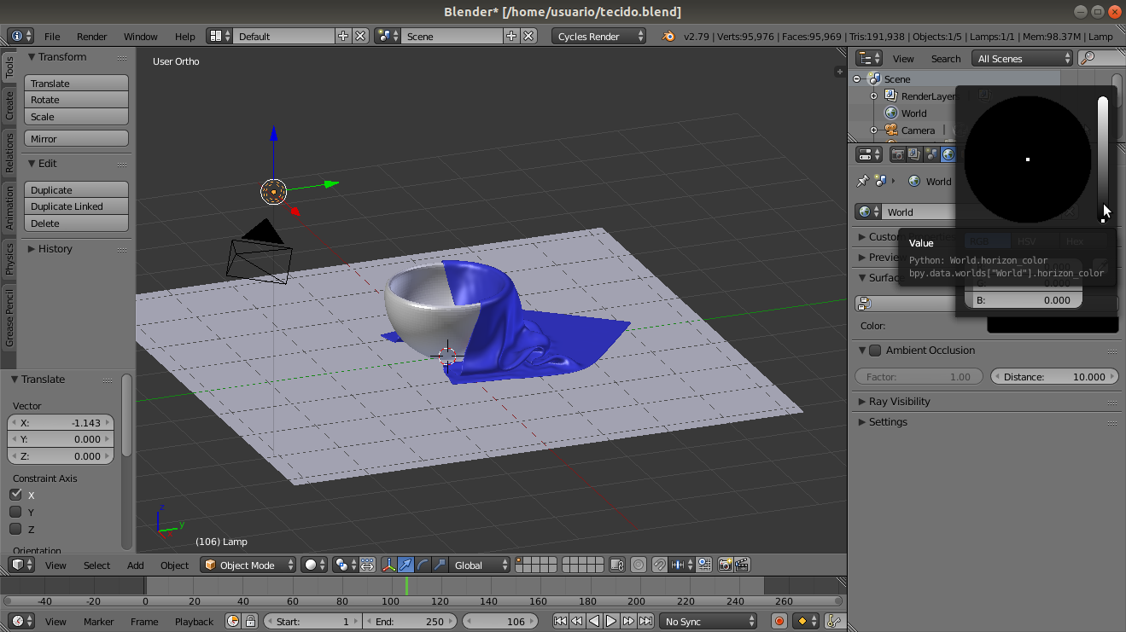Jump to the first frame
1126x632 pixels.
(560, 621)
